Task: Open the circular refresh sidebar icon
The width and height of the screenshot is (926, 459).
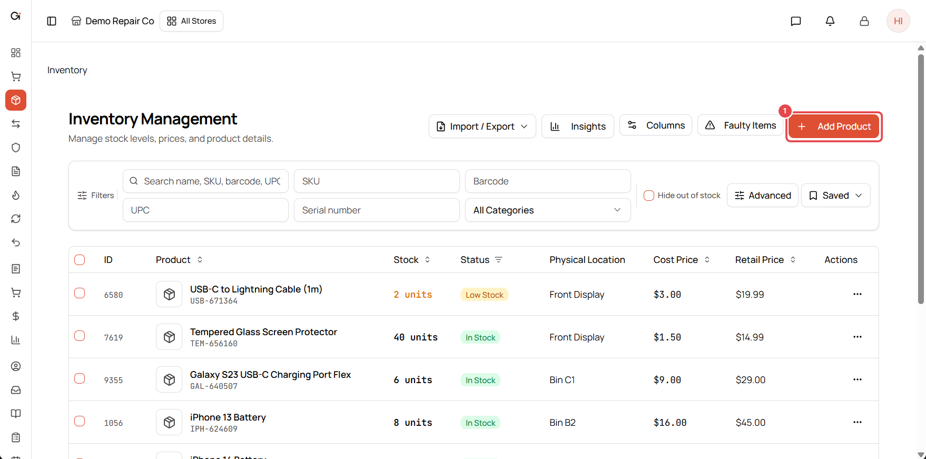Action: 16,219
